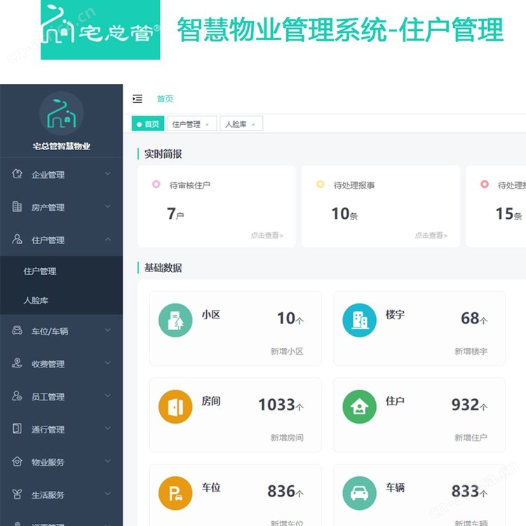Expand the 房产管理 menu chevron
526x526 pixels.
(108, 206)
